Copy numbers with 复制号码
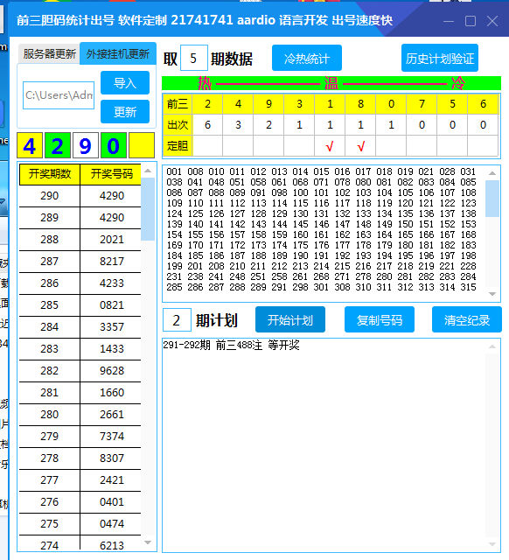 [x=380, y=319]
